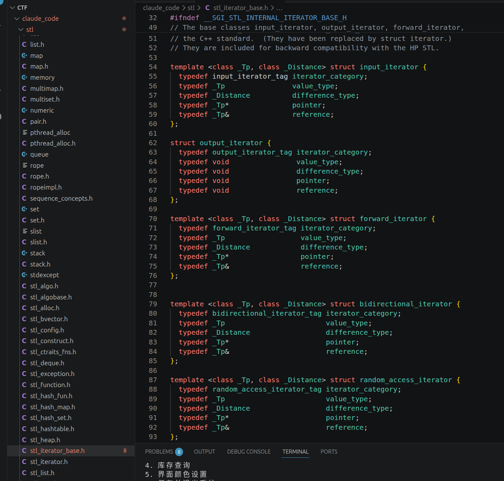This screenshot has width=504, height=481.
Task: Collapse the claude_code folder
Action: coord(17,18)
